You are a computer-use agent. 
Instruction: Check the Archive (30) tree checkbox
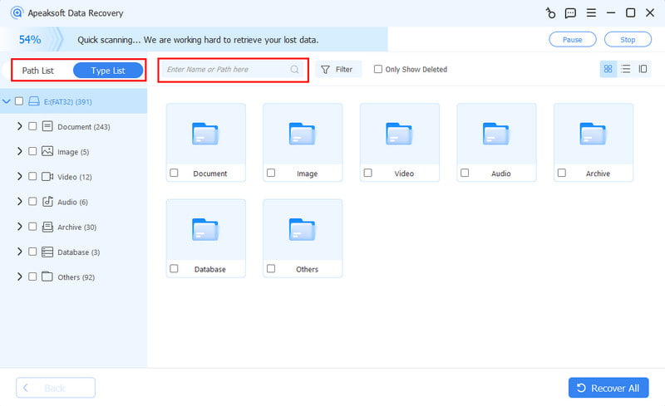[32, 227]
